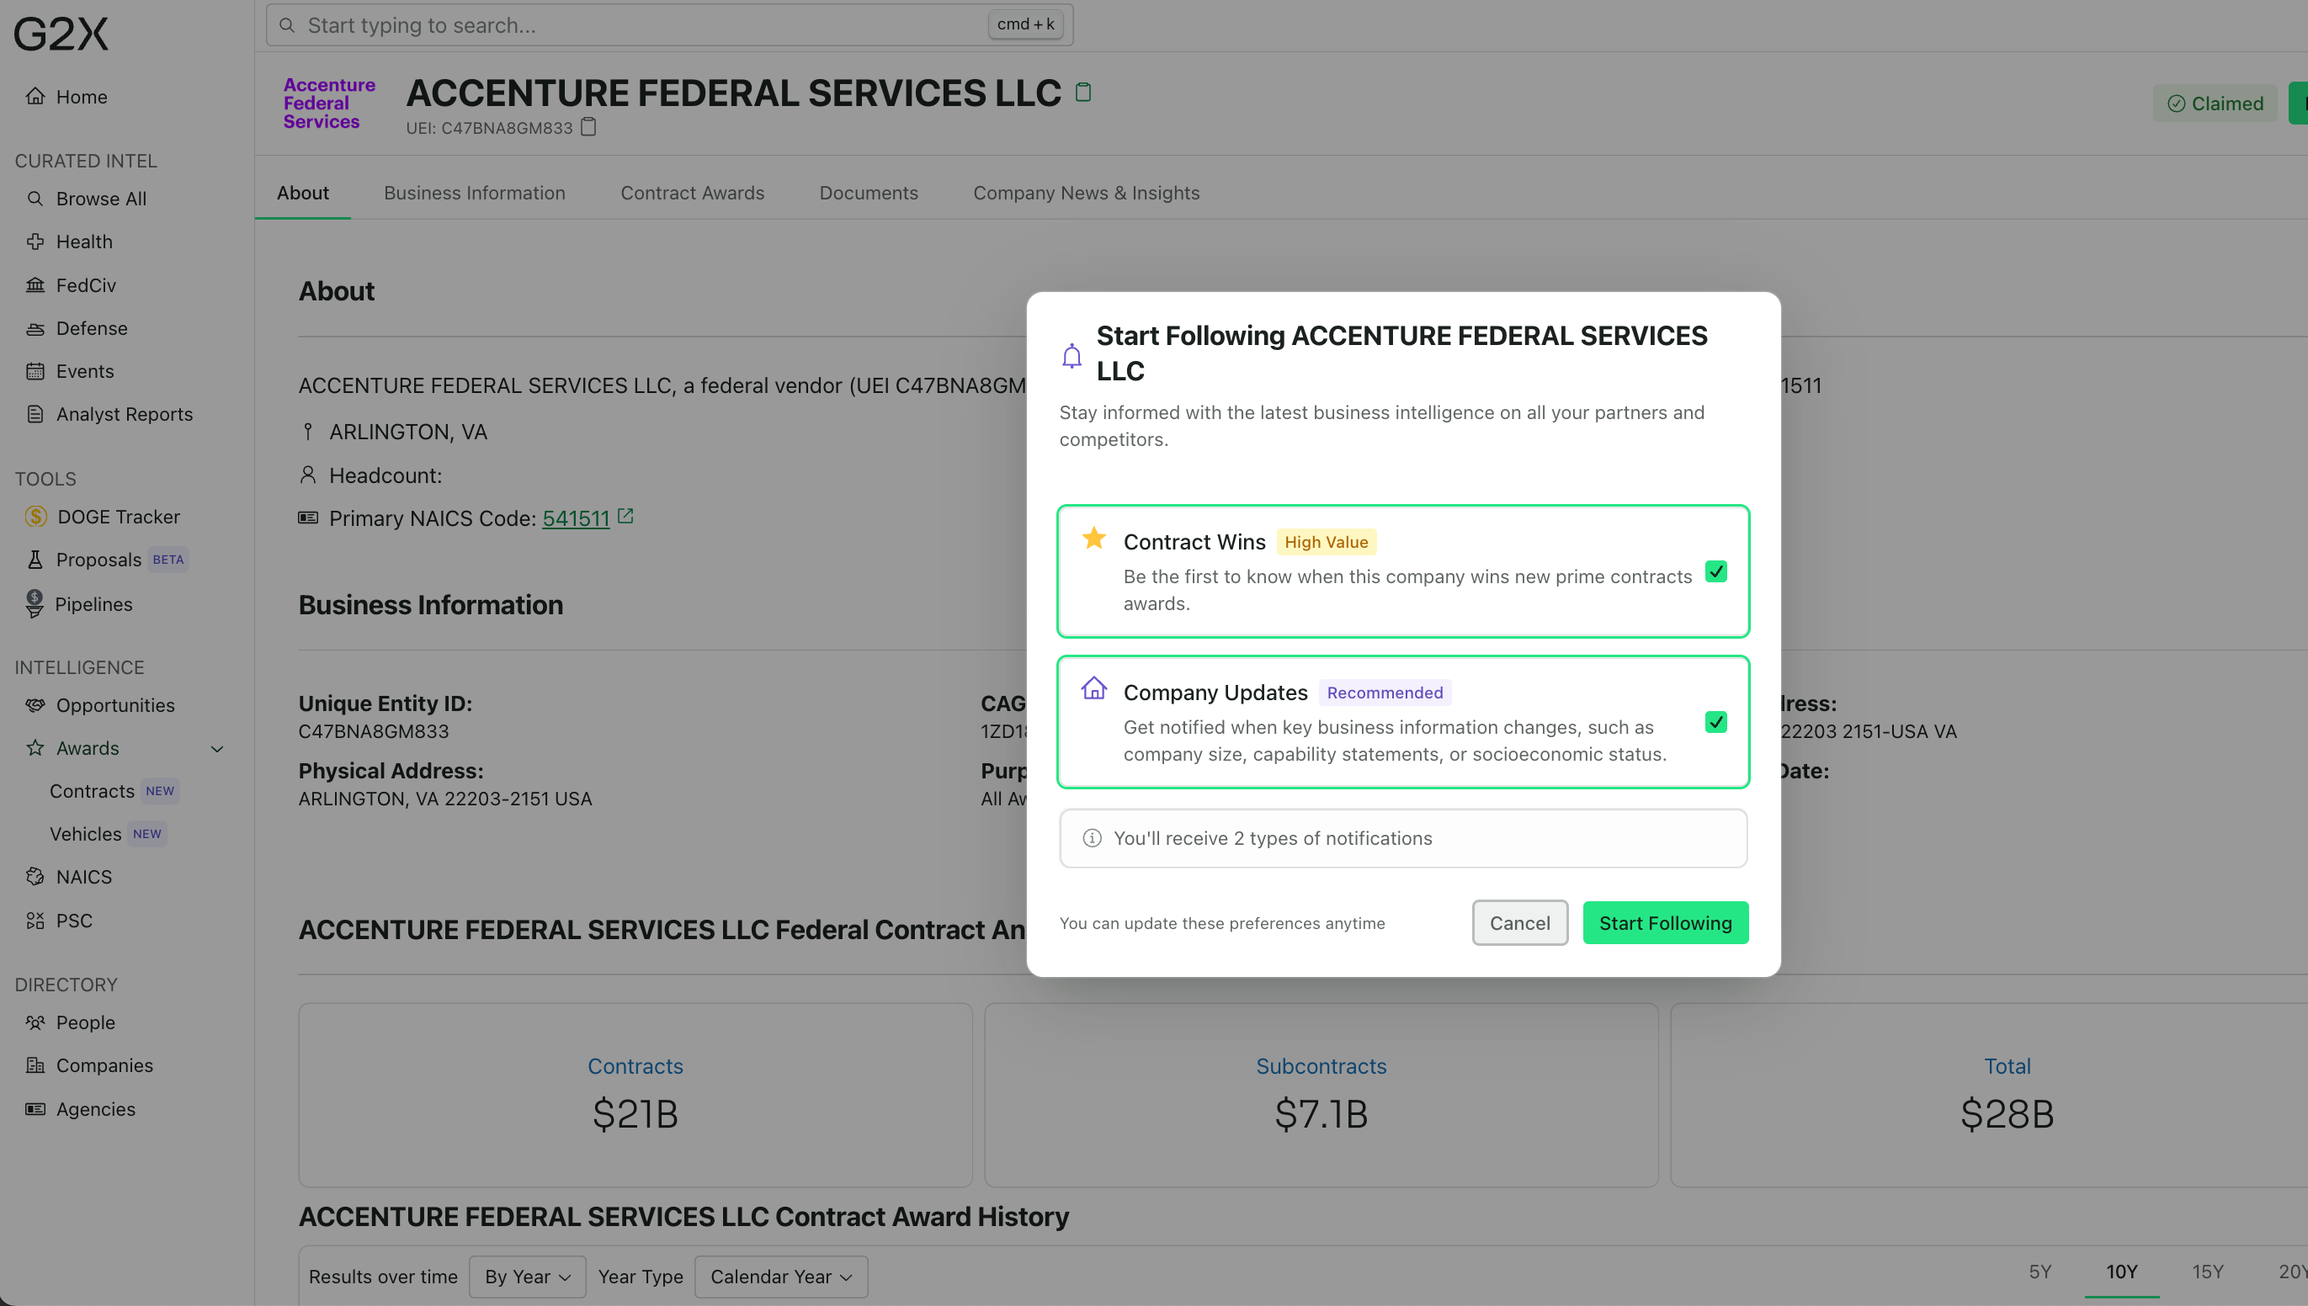Screen dimensions: 2308x1306
Task: Open the Calendar Year dropdown
Action: tap(781, 1277)
